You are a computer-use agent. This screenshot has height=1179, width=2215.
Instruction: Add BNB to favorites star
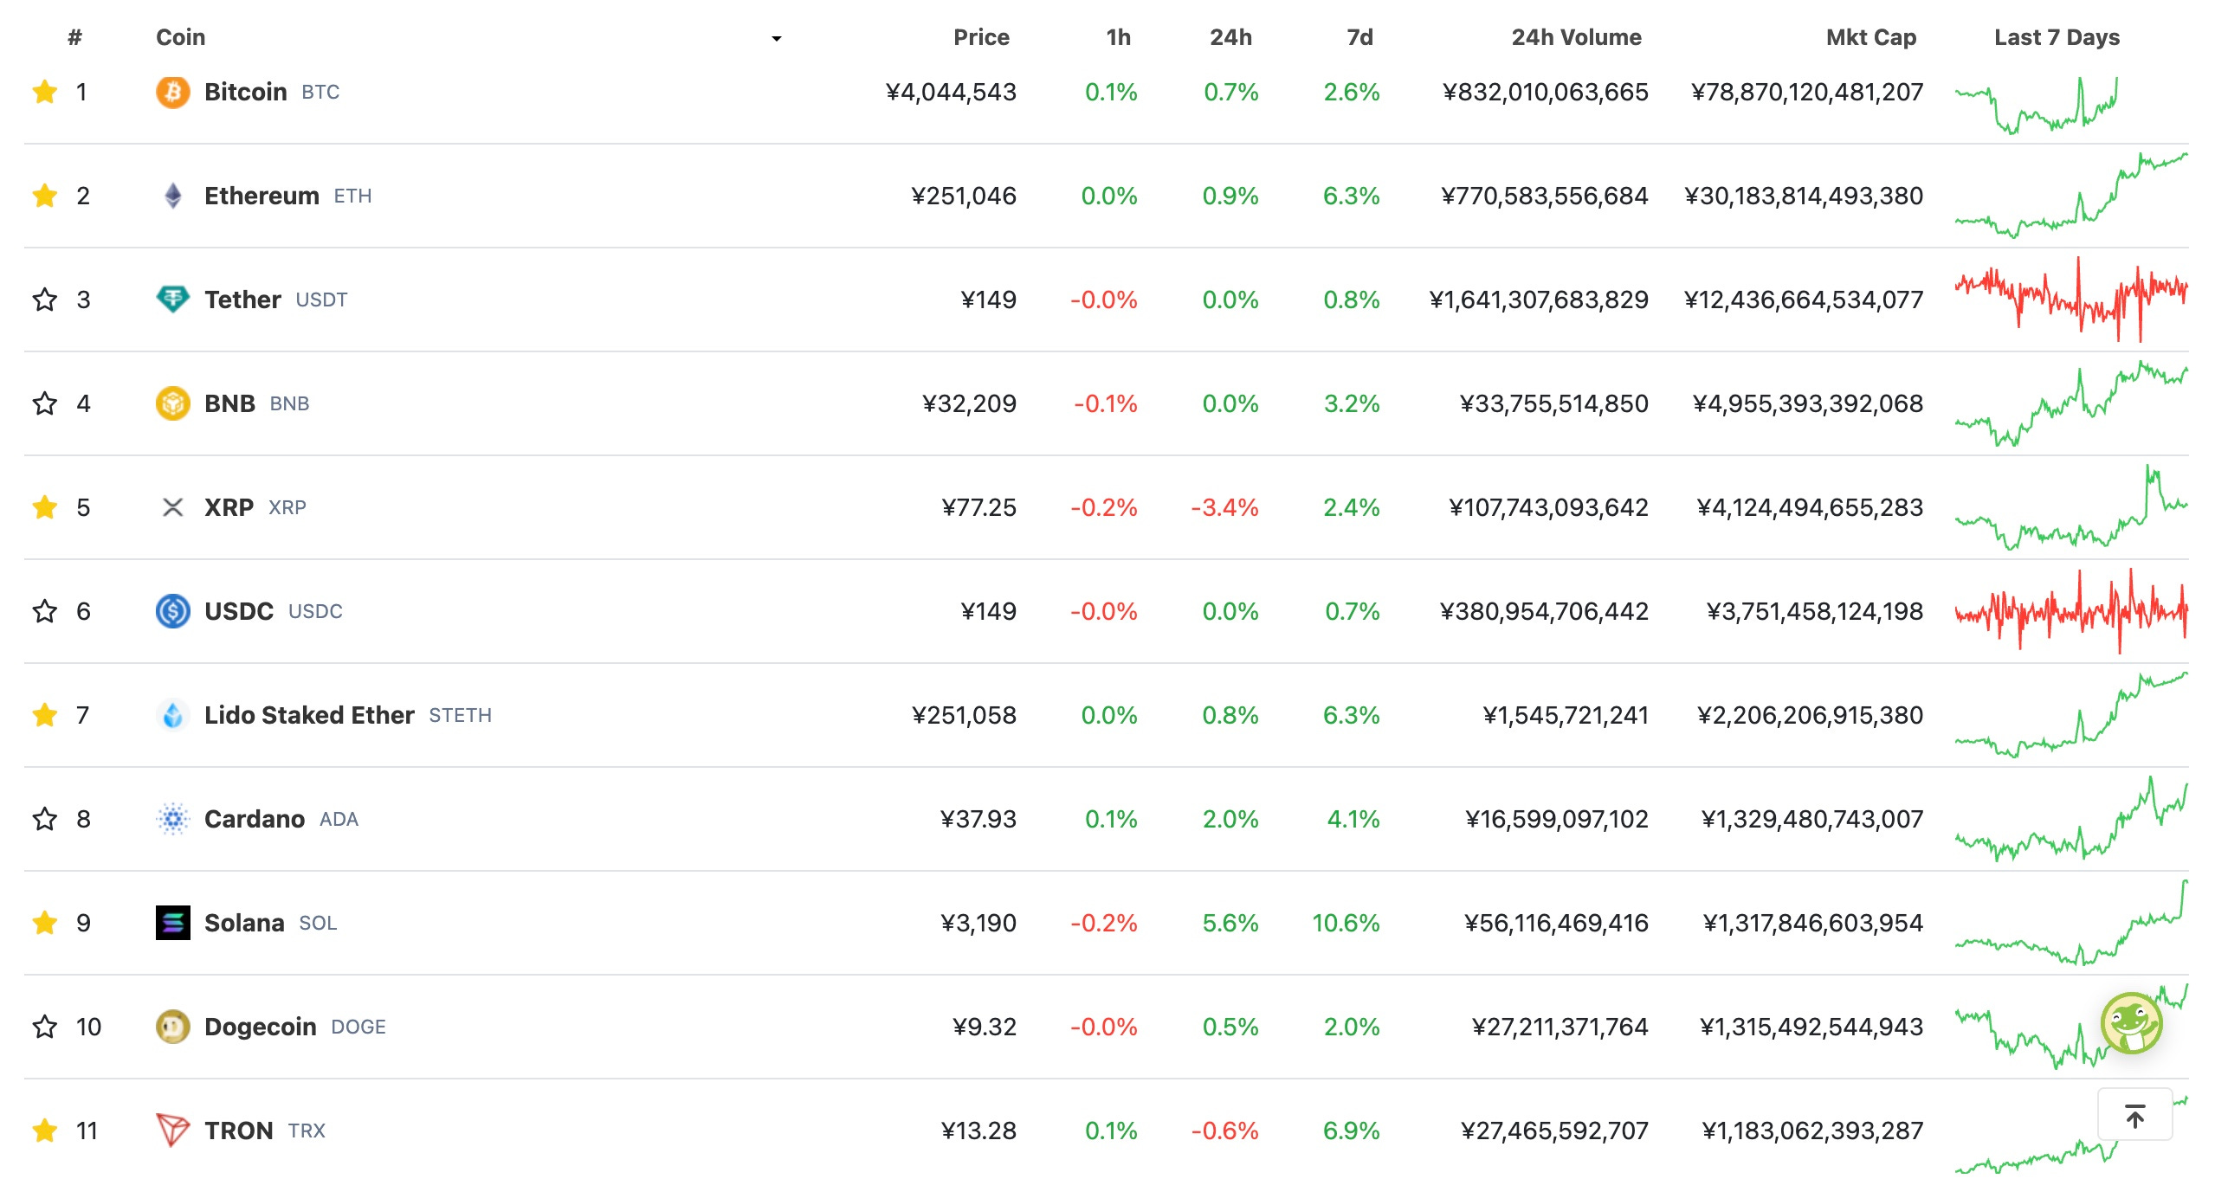point(45,403)
